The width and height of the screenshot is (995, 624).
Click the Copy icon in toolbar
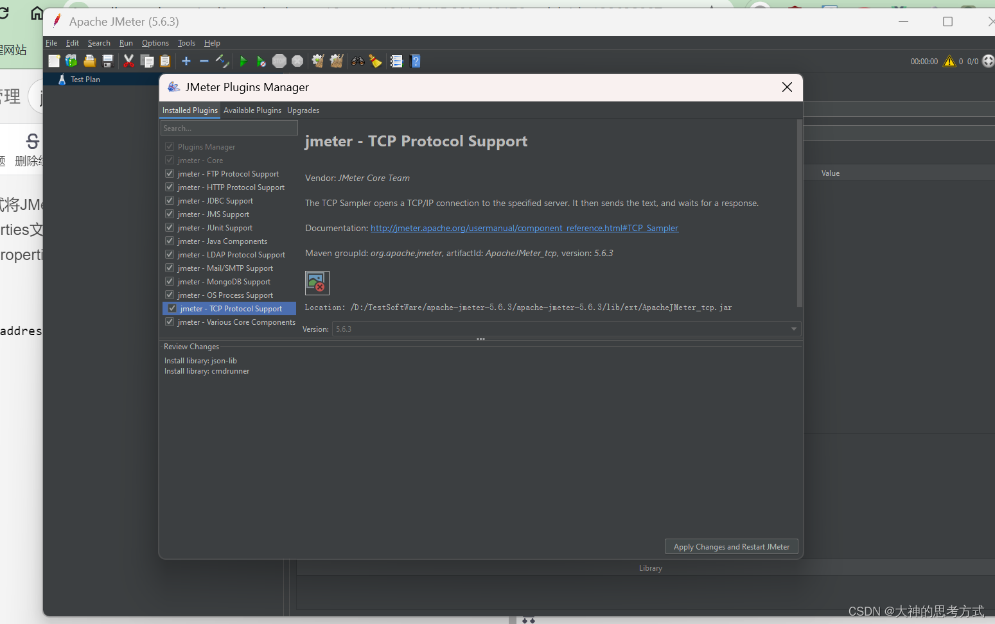tap(147, 61)
